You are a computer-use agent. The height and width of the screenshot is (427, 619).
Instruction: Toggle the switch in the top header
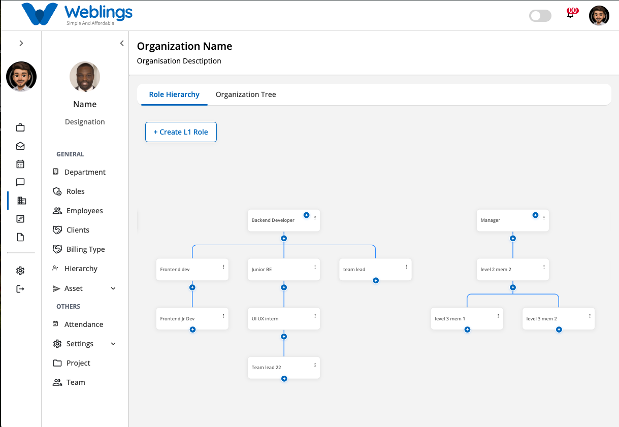point(540,16)
